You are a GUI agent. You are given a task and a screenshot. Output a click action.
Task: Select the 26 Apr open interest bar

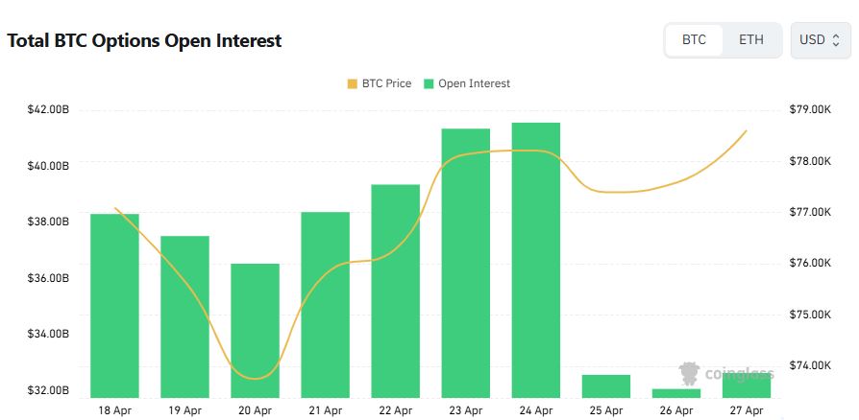tap(676, 392)
